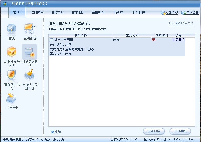Toggle the 全选 select-all checkbox
This screenshot has width=201, height=142.
click(53, 132)
